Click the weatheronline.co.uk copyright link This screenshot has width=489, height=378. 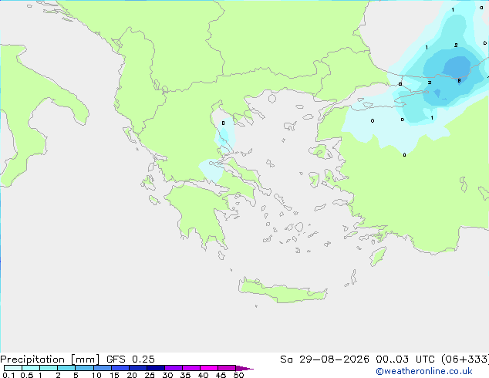click(x=424, y=371)
